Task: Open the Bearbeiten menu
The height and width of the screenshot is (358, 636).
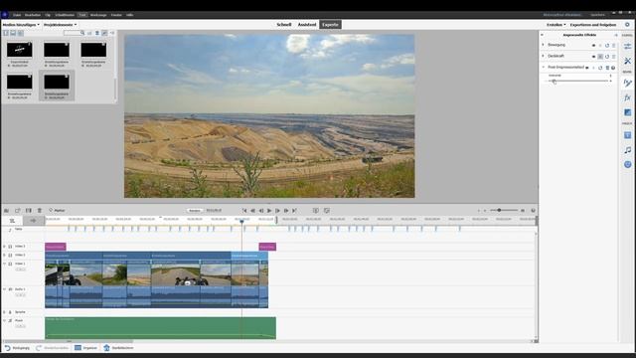Action: click(33, 15)
